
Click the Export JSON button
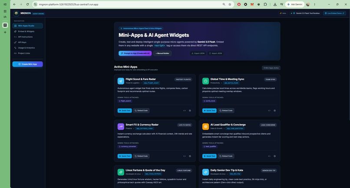[x=198, y=53]
